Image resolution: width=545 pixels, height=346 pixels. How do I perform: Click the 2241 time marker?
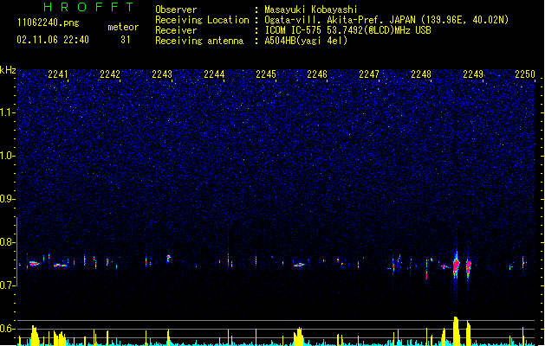pyautogui.click(x=58, y=74)
